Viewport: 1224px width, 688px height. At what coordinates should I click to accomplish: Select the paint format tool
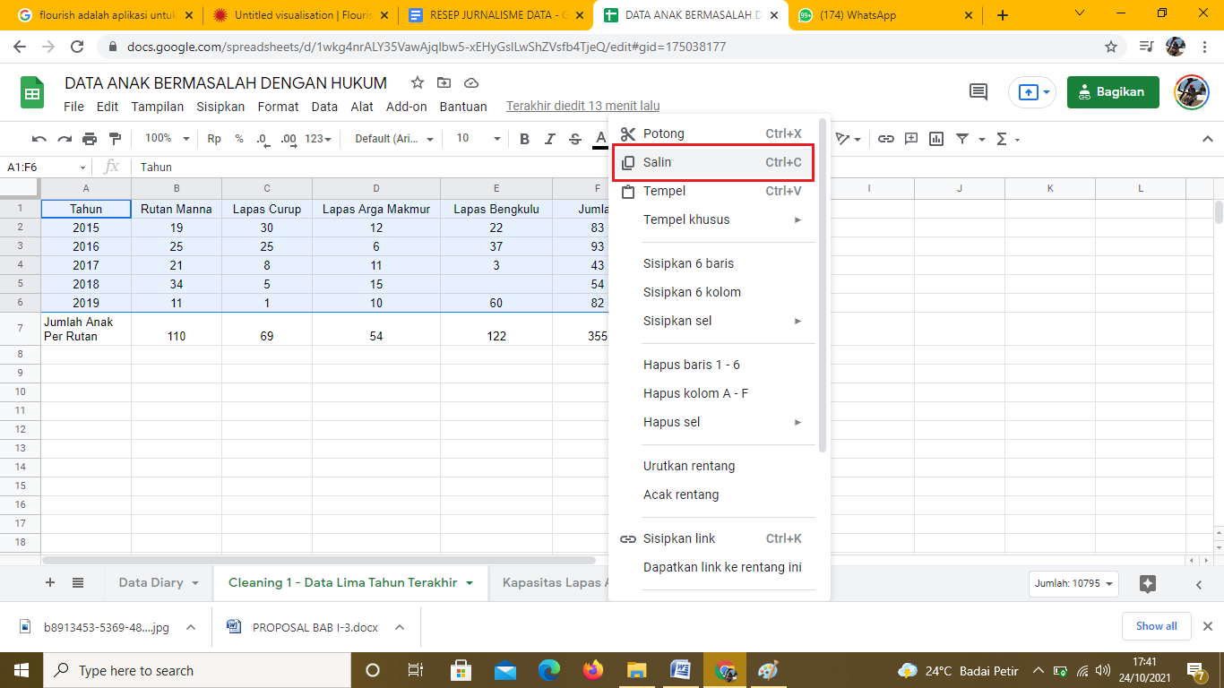point(115,139)
